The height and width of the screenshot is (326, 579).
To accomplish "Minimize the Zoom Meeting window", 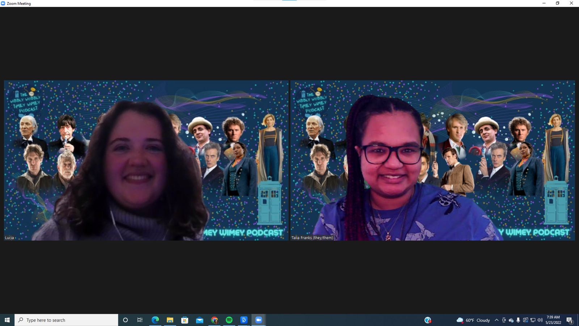I will point(544,3).
